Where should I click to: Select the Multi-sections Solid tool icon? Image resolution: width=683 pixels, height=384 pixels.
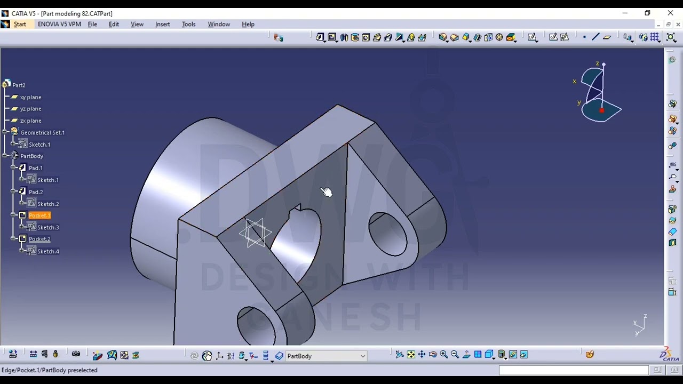pos(411,37)
